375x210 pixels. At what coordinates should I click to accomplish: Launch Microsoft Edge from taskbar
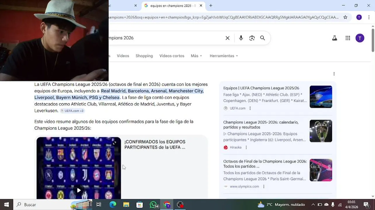click(x=113, y=204)
